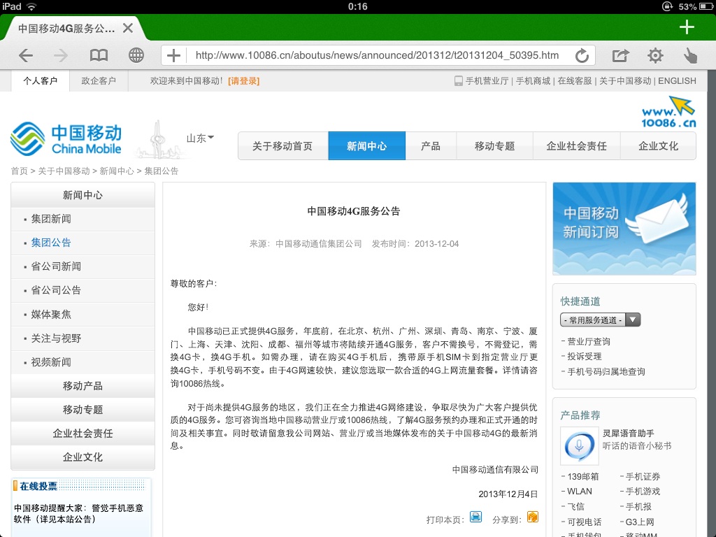Open 投诉受理 quick link

585,357
